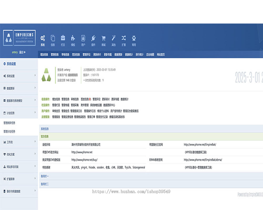263x210 pixels.
Task: Open the 栏目 briefcase icon
Action: click(63, 38)
